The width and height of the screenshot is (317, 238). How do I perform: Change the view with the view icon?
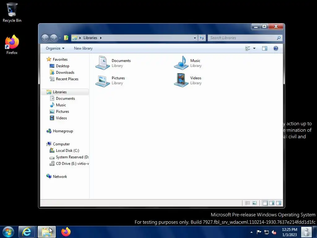click(x=248, y=48)
